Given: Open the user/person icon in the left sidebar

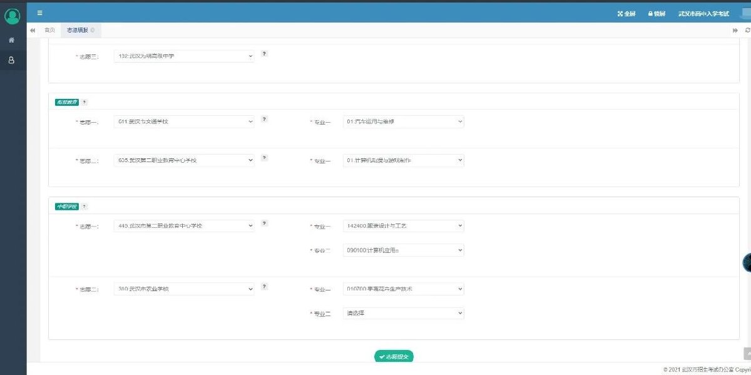Looking at the screenshot, I should pos(11,61).
